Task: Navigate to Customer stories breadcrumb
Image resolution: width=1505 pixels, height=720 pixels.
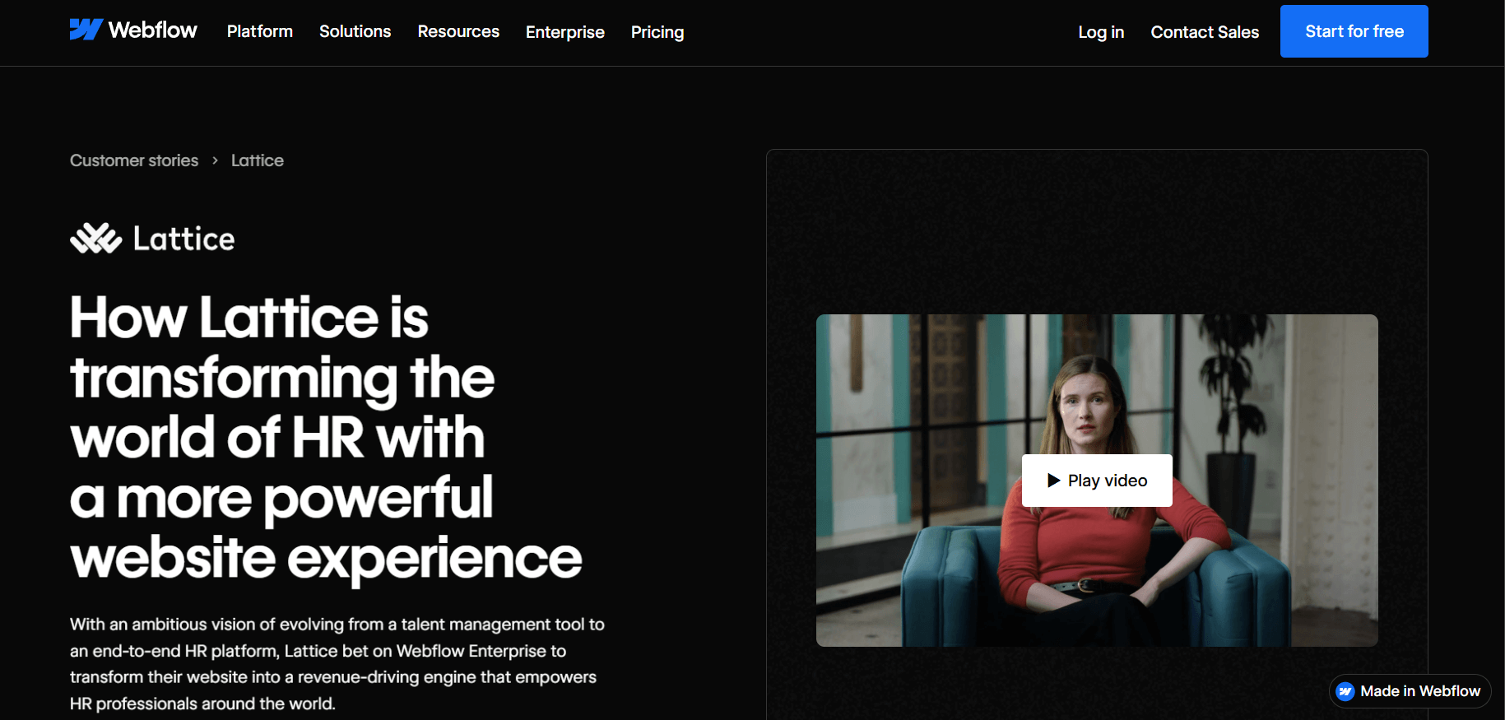Action: tap(134, 160)
